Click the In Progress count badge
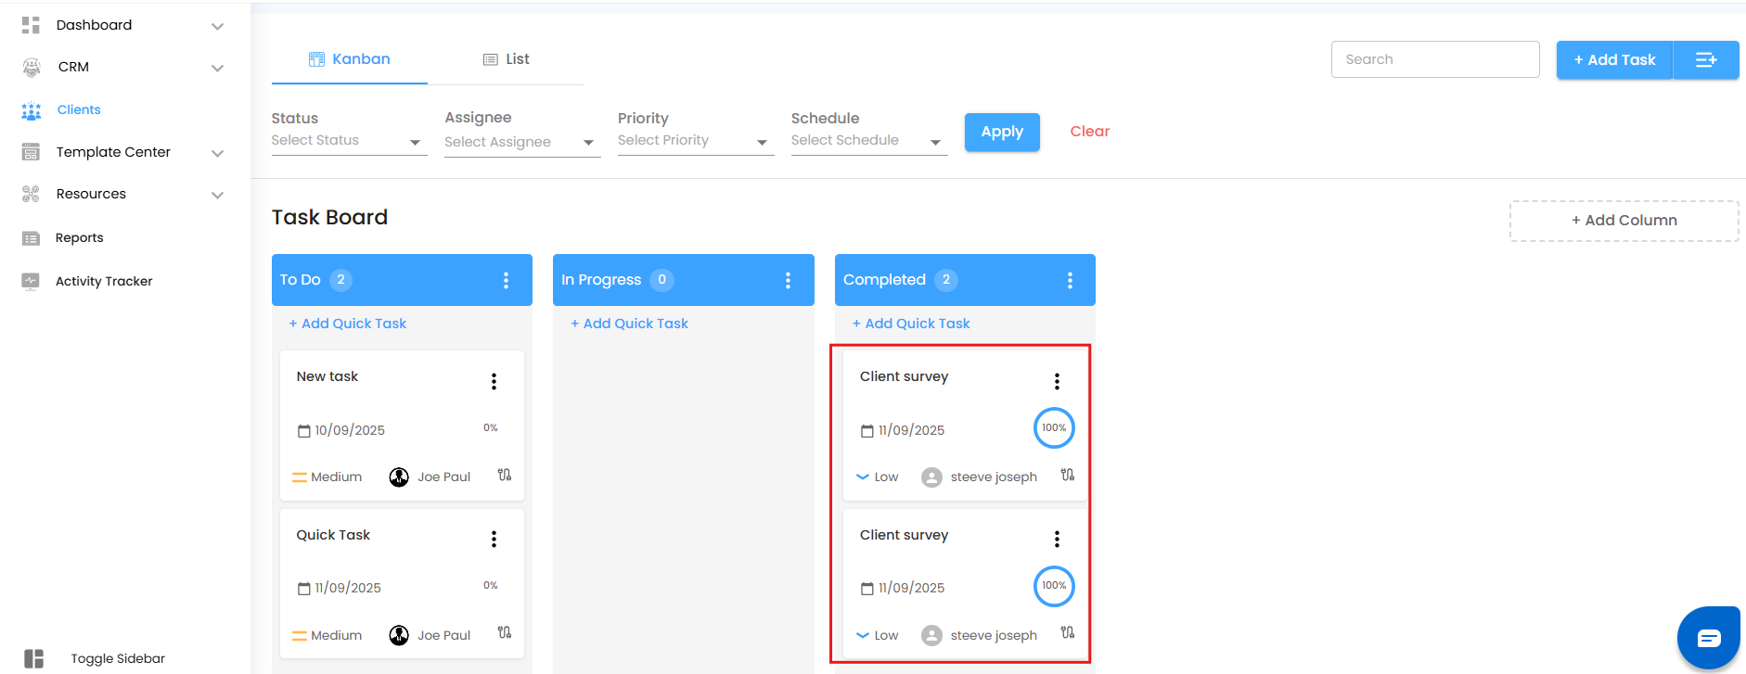 (661, 280)
